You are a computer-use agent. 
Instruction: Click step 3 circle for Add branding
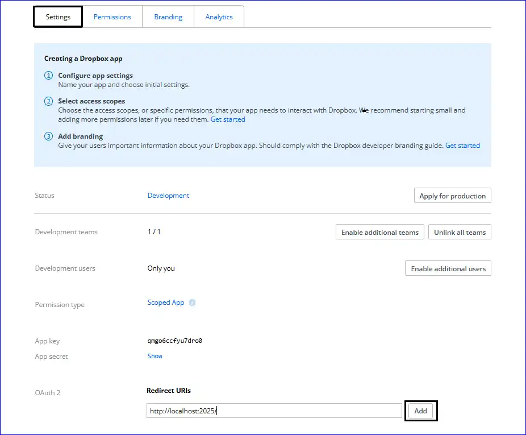click(x=48, y=136)
